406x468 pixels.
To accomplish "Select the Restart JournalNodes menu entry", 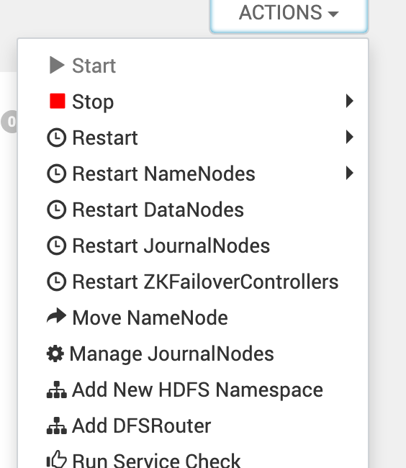I will coord(193,246).
